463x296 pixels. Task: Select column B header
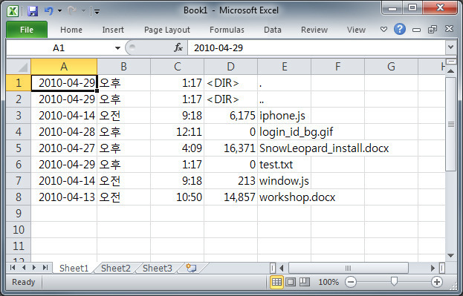[x=123, y=67]
